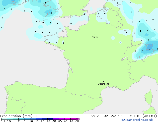Click the '(06+54)' model run text

point(150,116)
